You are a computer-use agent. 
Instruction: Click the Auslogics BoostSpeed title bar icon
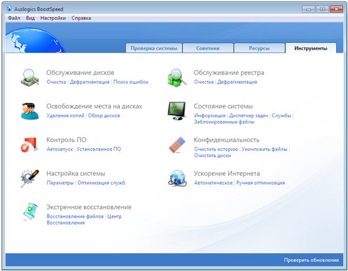(x=9, y=9)
